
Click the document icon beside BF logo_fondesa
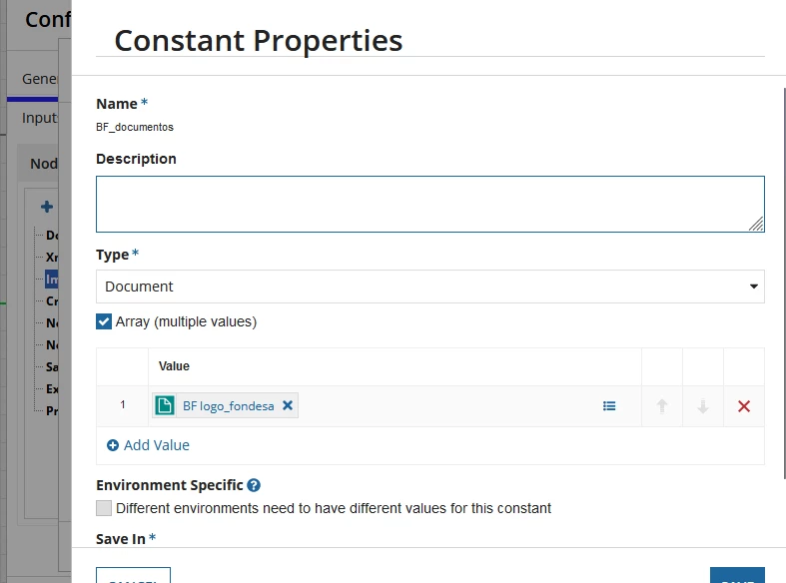coord(165,405)
